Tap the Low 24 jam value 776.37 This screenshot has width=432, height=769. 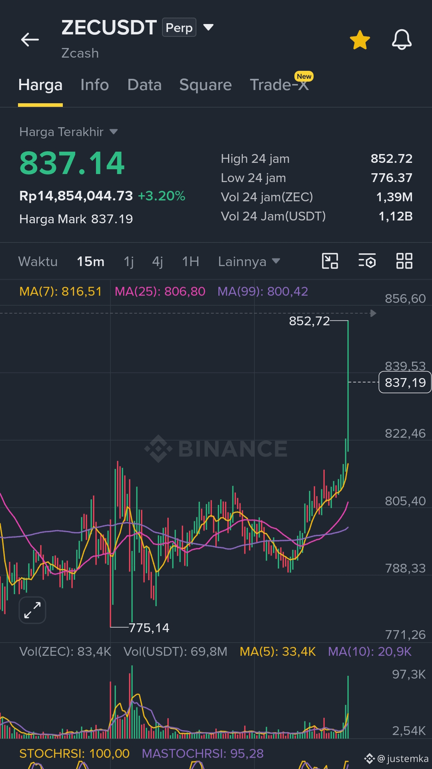click(391, 178)
